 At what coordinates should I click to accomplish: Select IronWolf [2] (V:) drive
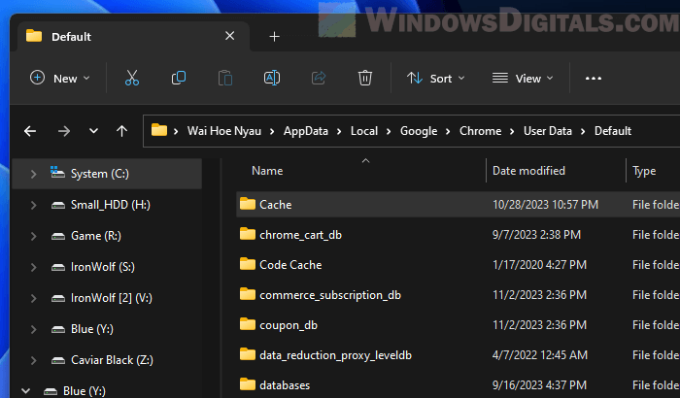coord(107,298)
